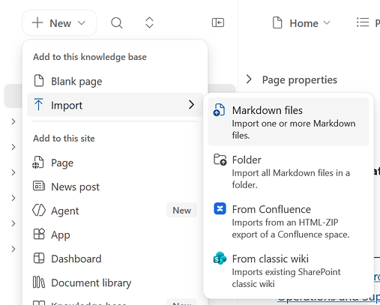This screenshot has width=380, height=305.
Task: Click the search magnifier icon
Action: click(x=117, y=23)
